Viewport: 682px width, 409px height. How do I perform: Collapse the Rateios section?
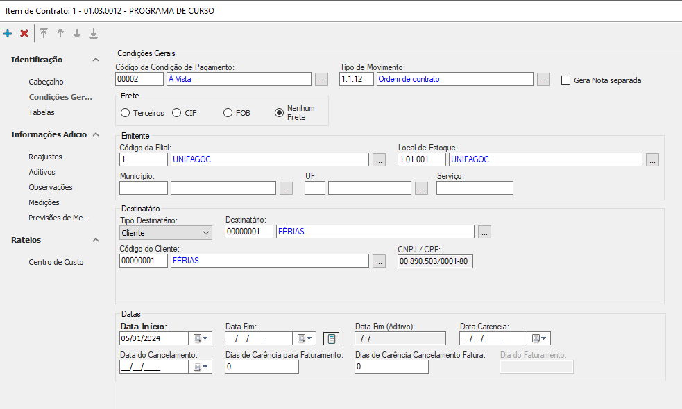click(96, 240)
